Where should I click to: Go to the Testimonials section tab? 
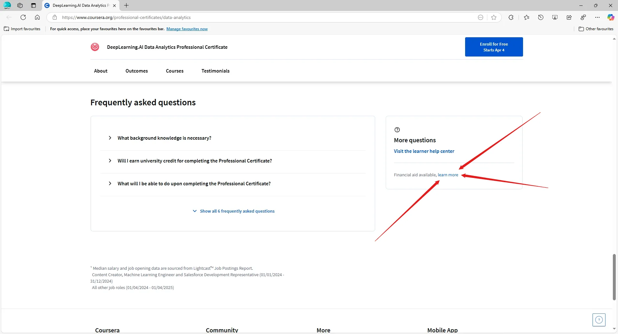pos(216,71)
